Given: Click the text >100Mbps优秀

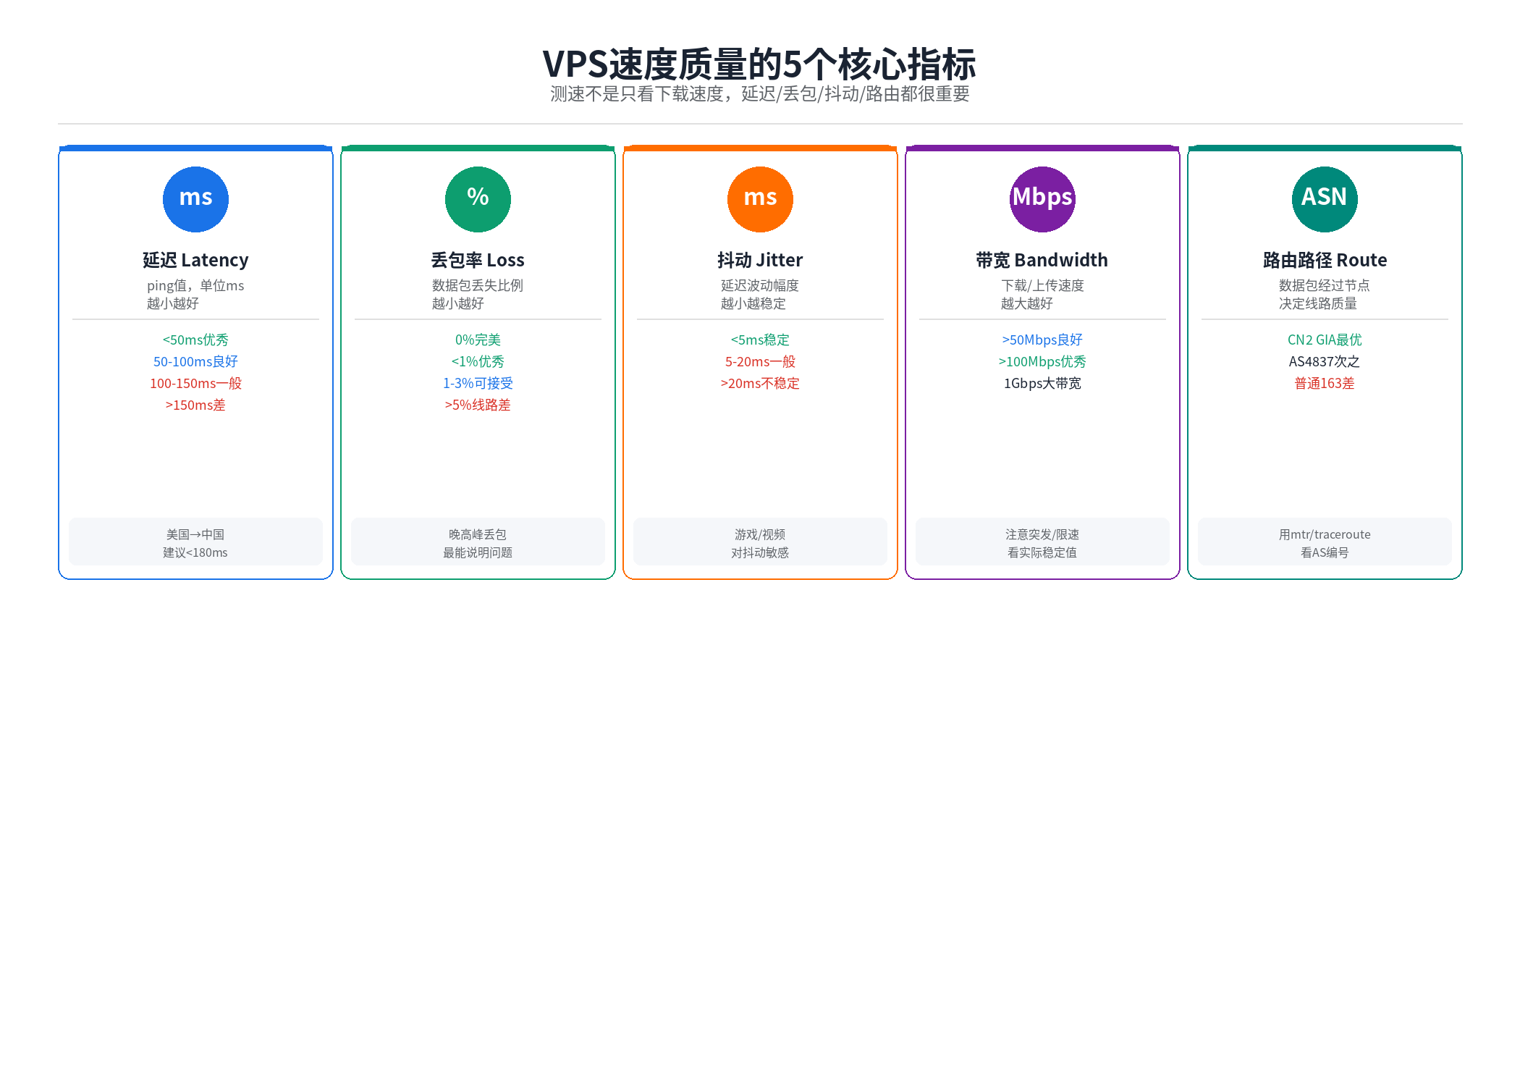Looking at the screenshot, I should [x=1042, y=361].
